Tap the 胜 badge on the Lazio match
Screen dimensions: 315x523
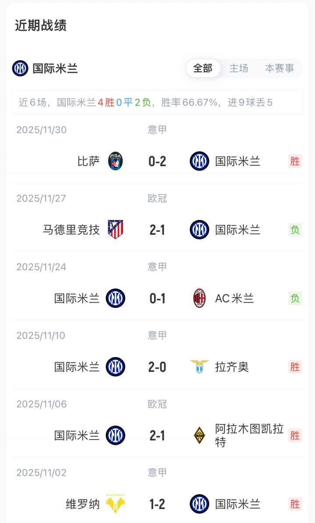(x=295, y=367)
